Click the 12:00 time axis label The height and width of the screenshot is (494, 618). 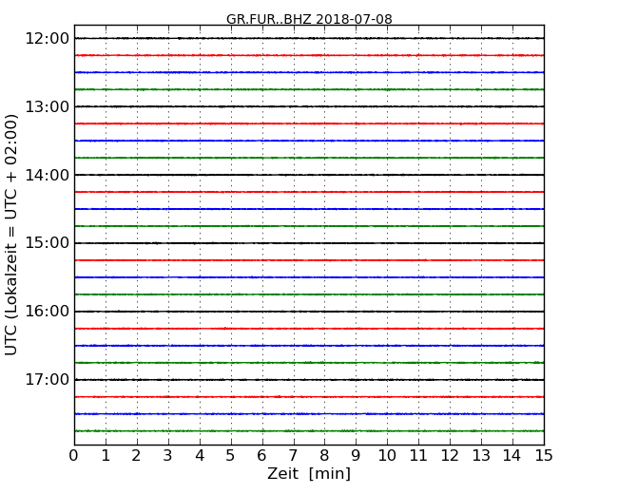click(x=48, y=39)
